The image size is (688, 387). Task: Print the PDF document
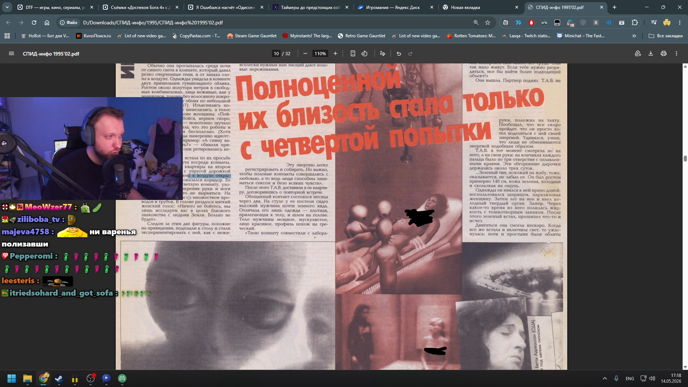pos(664,53)
